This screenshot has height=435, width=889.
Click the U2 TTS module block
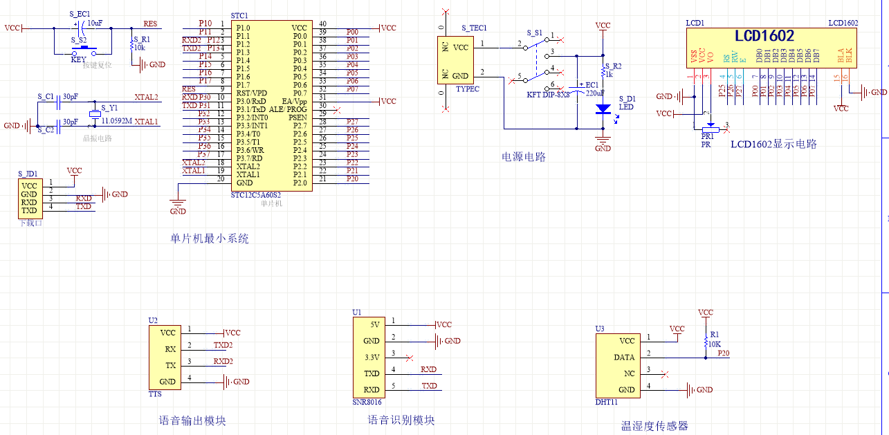click(165, 357)
